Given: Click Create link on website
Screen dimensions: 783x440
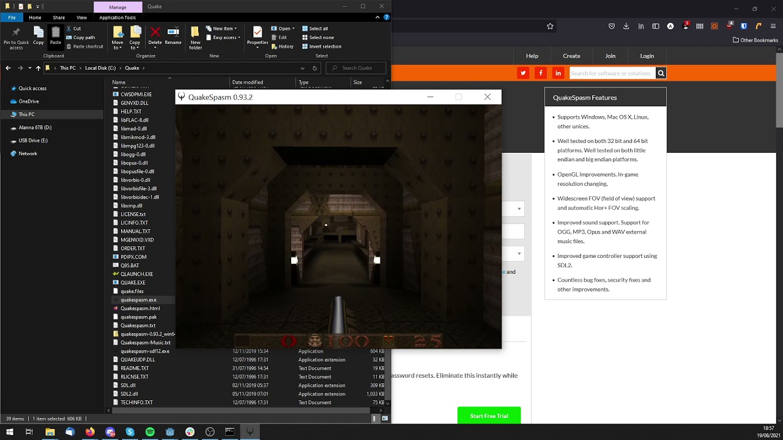Looking at the screenshot, I should coord(571,56).
